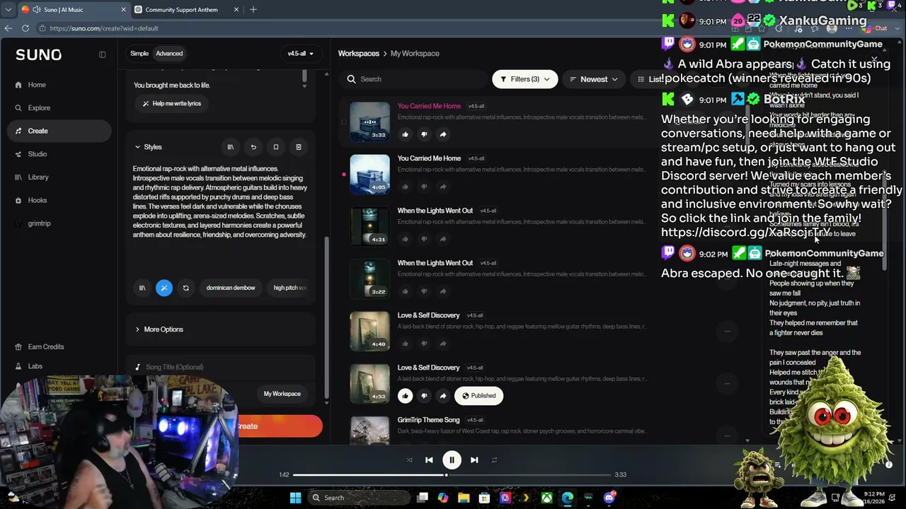
Task: Collapse the Styles section
Action: (149, 147)
